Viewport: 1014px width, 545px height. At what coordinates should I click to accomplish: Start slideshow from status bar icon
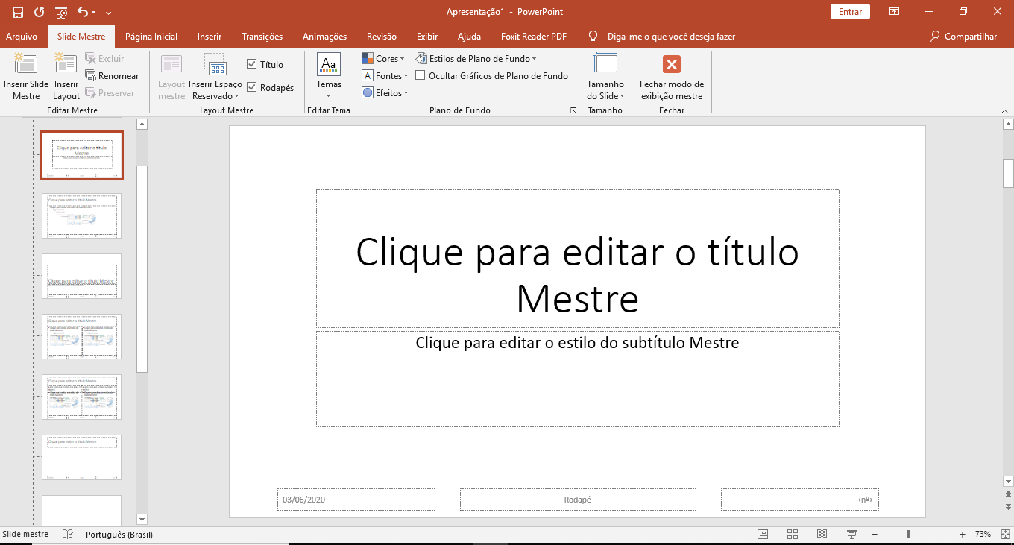[x=851, y=535]
